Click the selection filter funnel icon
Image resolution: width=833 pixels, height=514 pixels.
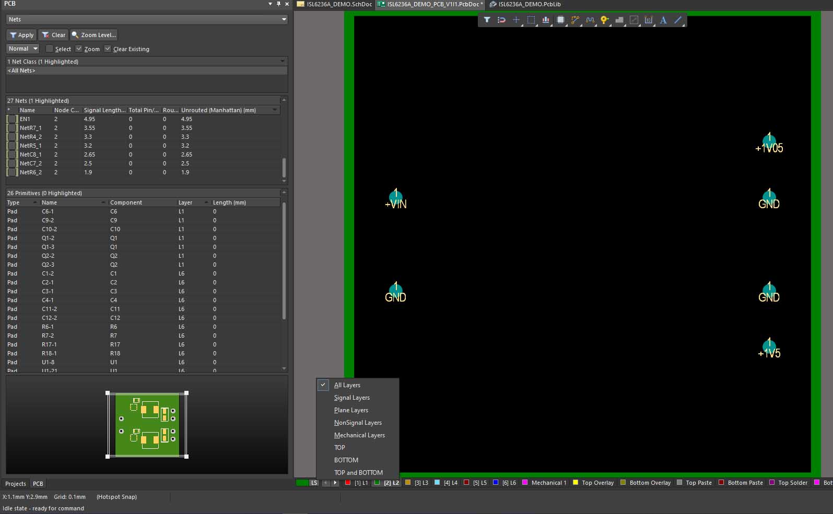pyautogui.click(x=487, y=20)
